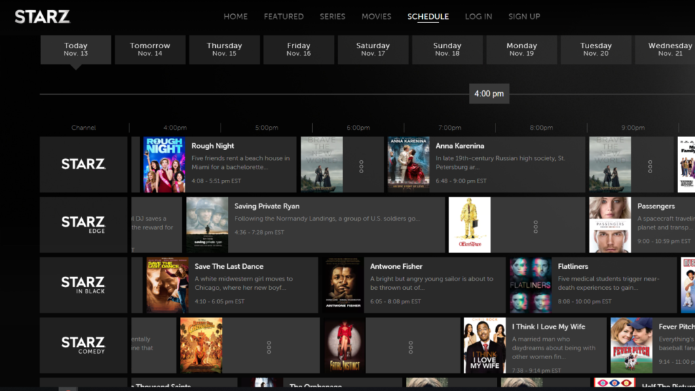Image resolution: width=695 pixels, height=391 pixels.
Task: Click the SIGN UP link
Action: coord(524,16)
